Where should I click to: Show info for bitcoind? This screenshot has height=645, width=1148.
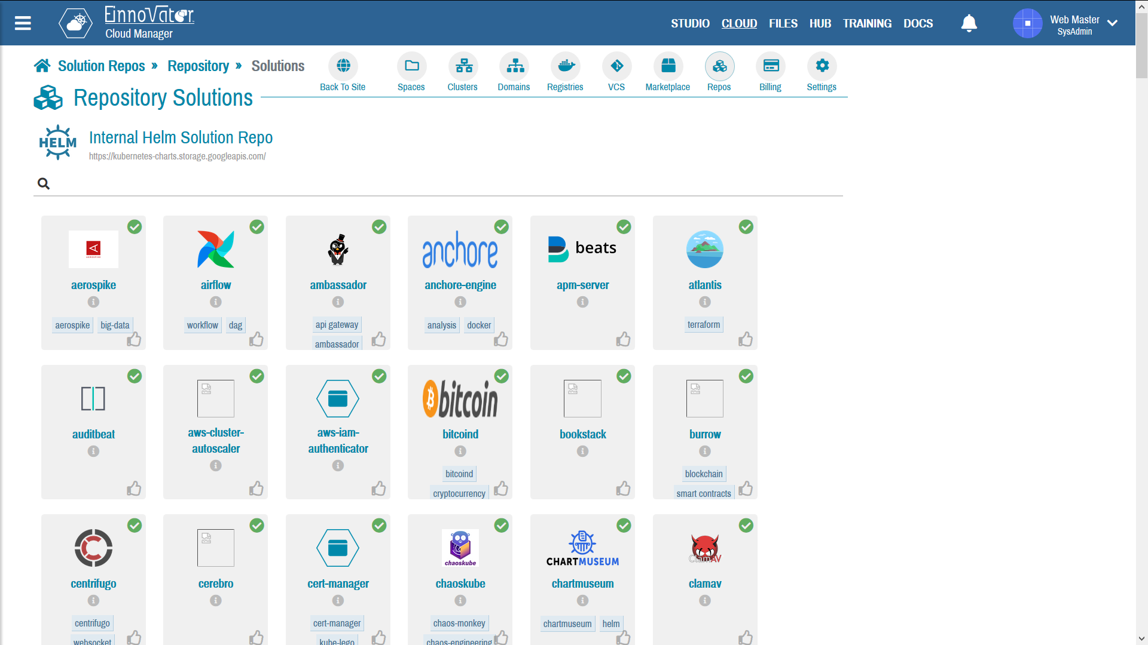[460, 451]
